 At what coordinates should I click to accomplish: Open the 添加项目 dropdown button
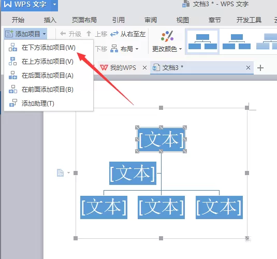click(x=25, y=34)
